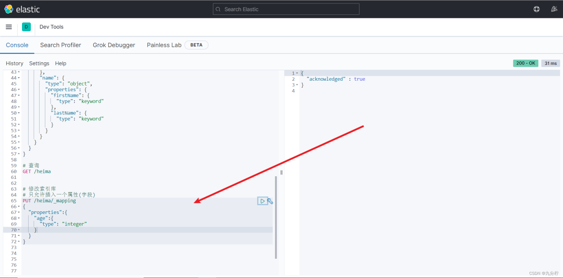Image resolution: width=563 pixels, height=278 pixels.
Task: Click the editor vertical scrollbar
Action: pos(276,217)
